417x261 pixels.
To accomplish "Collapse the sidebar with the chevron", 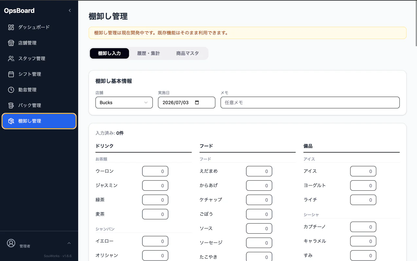I will (x=70, y=11).
